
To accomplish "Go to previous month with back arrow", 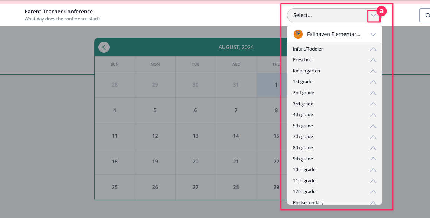I will coord(104,47).
